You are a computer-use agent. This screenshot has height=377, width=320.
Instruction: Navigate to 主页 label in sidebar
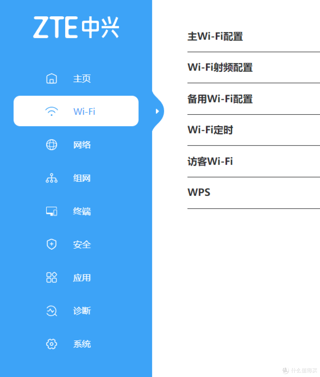[82, 79]
